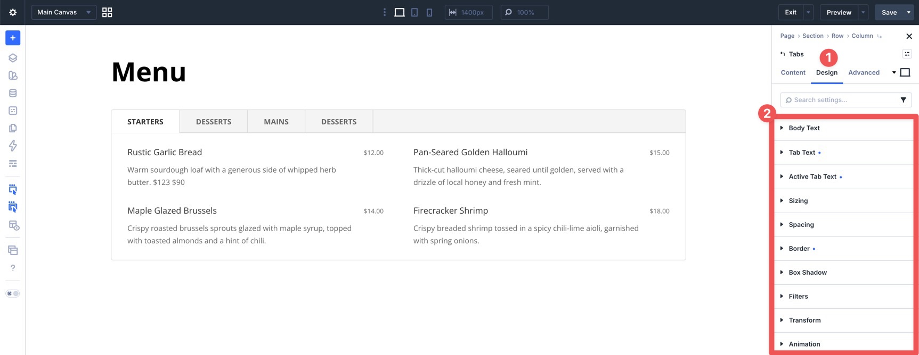The height and width of the screenshot is (355, 919).
Task: Select the STARTERS menu tab
Action: [x=145, y=122]
